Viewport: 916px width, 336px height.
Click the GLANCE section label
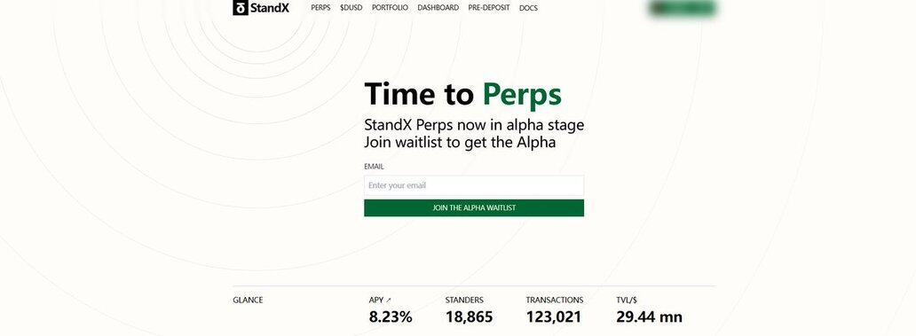tap(248, 300)
